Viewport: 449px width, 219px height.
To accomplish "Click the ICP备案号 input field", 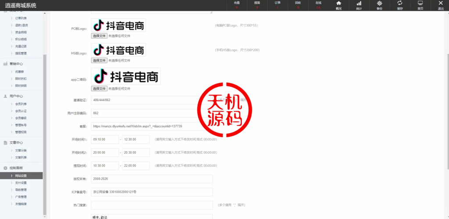I will pyautogui.click(x=151, y=192).
